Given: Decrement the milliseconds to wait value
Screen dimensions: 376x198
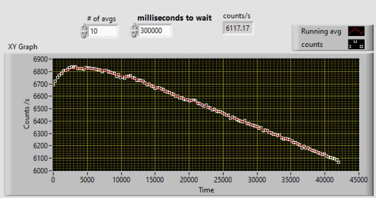Looking at the screenshot, I should 134,34.
